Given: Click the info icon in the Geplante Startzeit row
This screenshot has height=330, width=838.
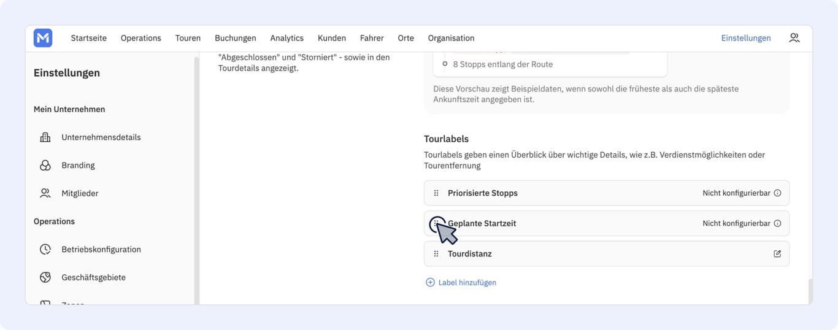Looking at the screenshot, I should click(x=777, y=223).
